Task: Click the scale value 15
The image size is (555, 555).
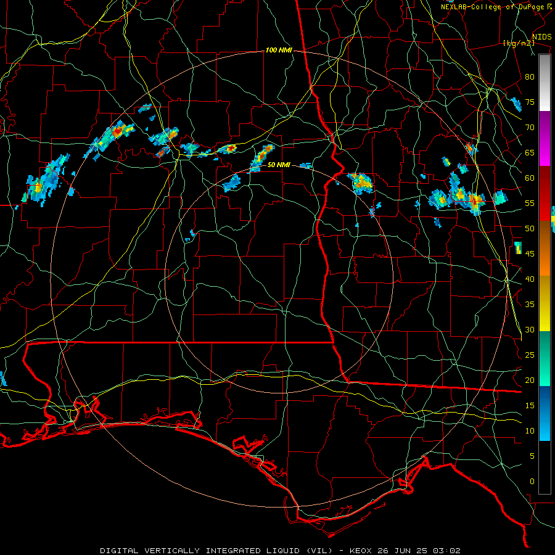Action: 530,406
